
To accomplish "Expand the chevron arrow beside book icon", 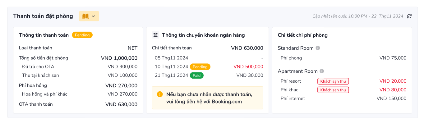I will pos(93,16).
